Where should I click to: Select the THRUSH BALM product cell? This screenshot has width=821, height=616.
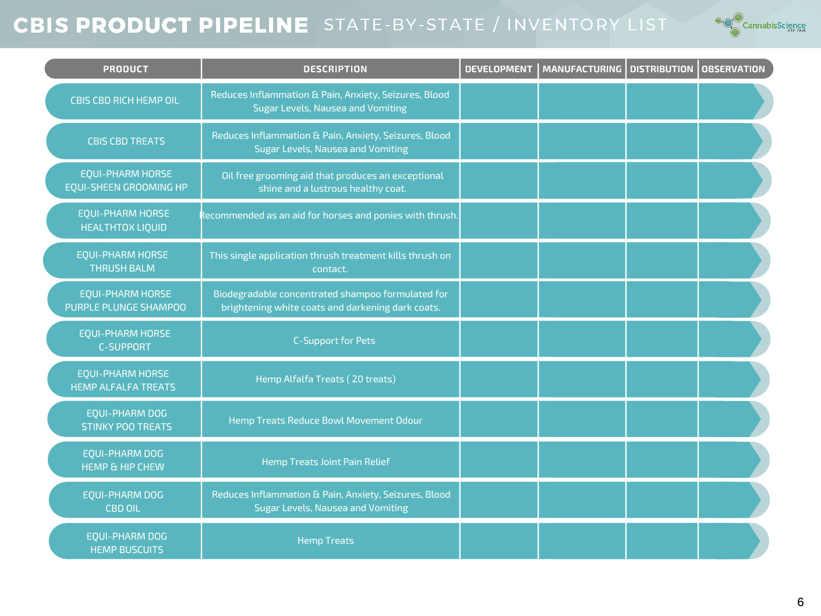pyautogui.click(x=122, y=262)
